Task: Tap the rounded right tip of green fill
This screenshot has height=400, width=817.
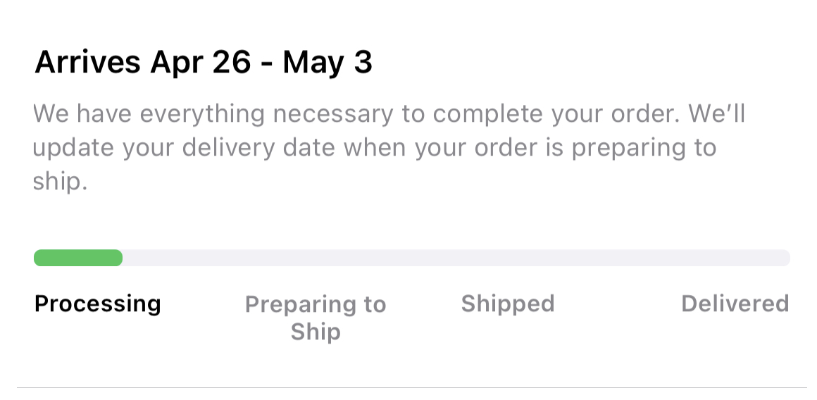Action: click(x=118, y=258)
